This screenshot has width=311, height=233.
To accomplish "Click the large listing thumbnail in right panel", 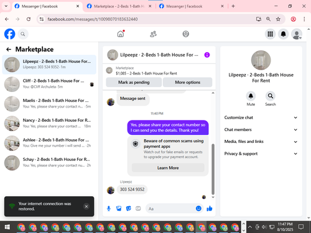I will (x=261, y=60).
